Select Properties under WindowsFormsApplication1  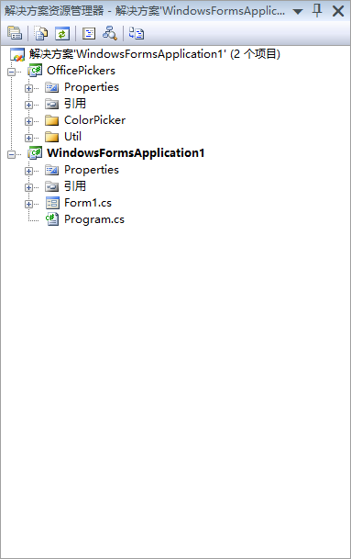[x=92, y=170]
